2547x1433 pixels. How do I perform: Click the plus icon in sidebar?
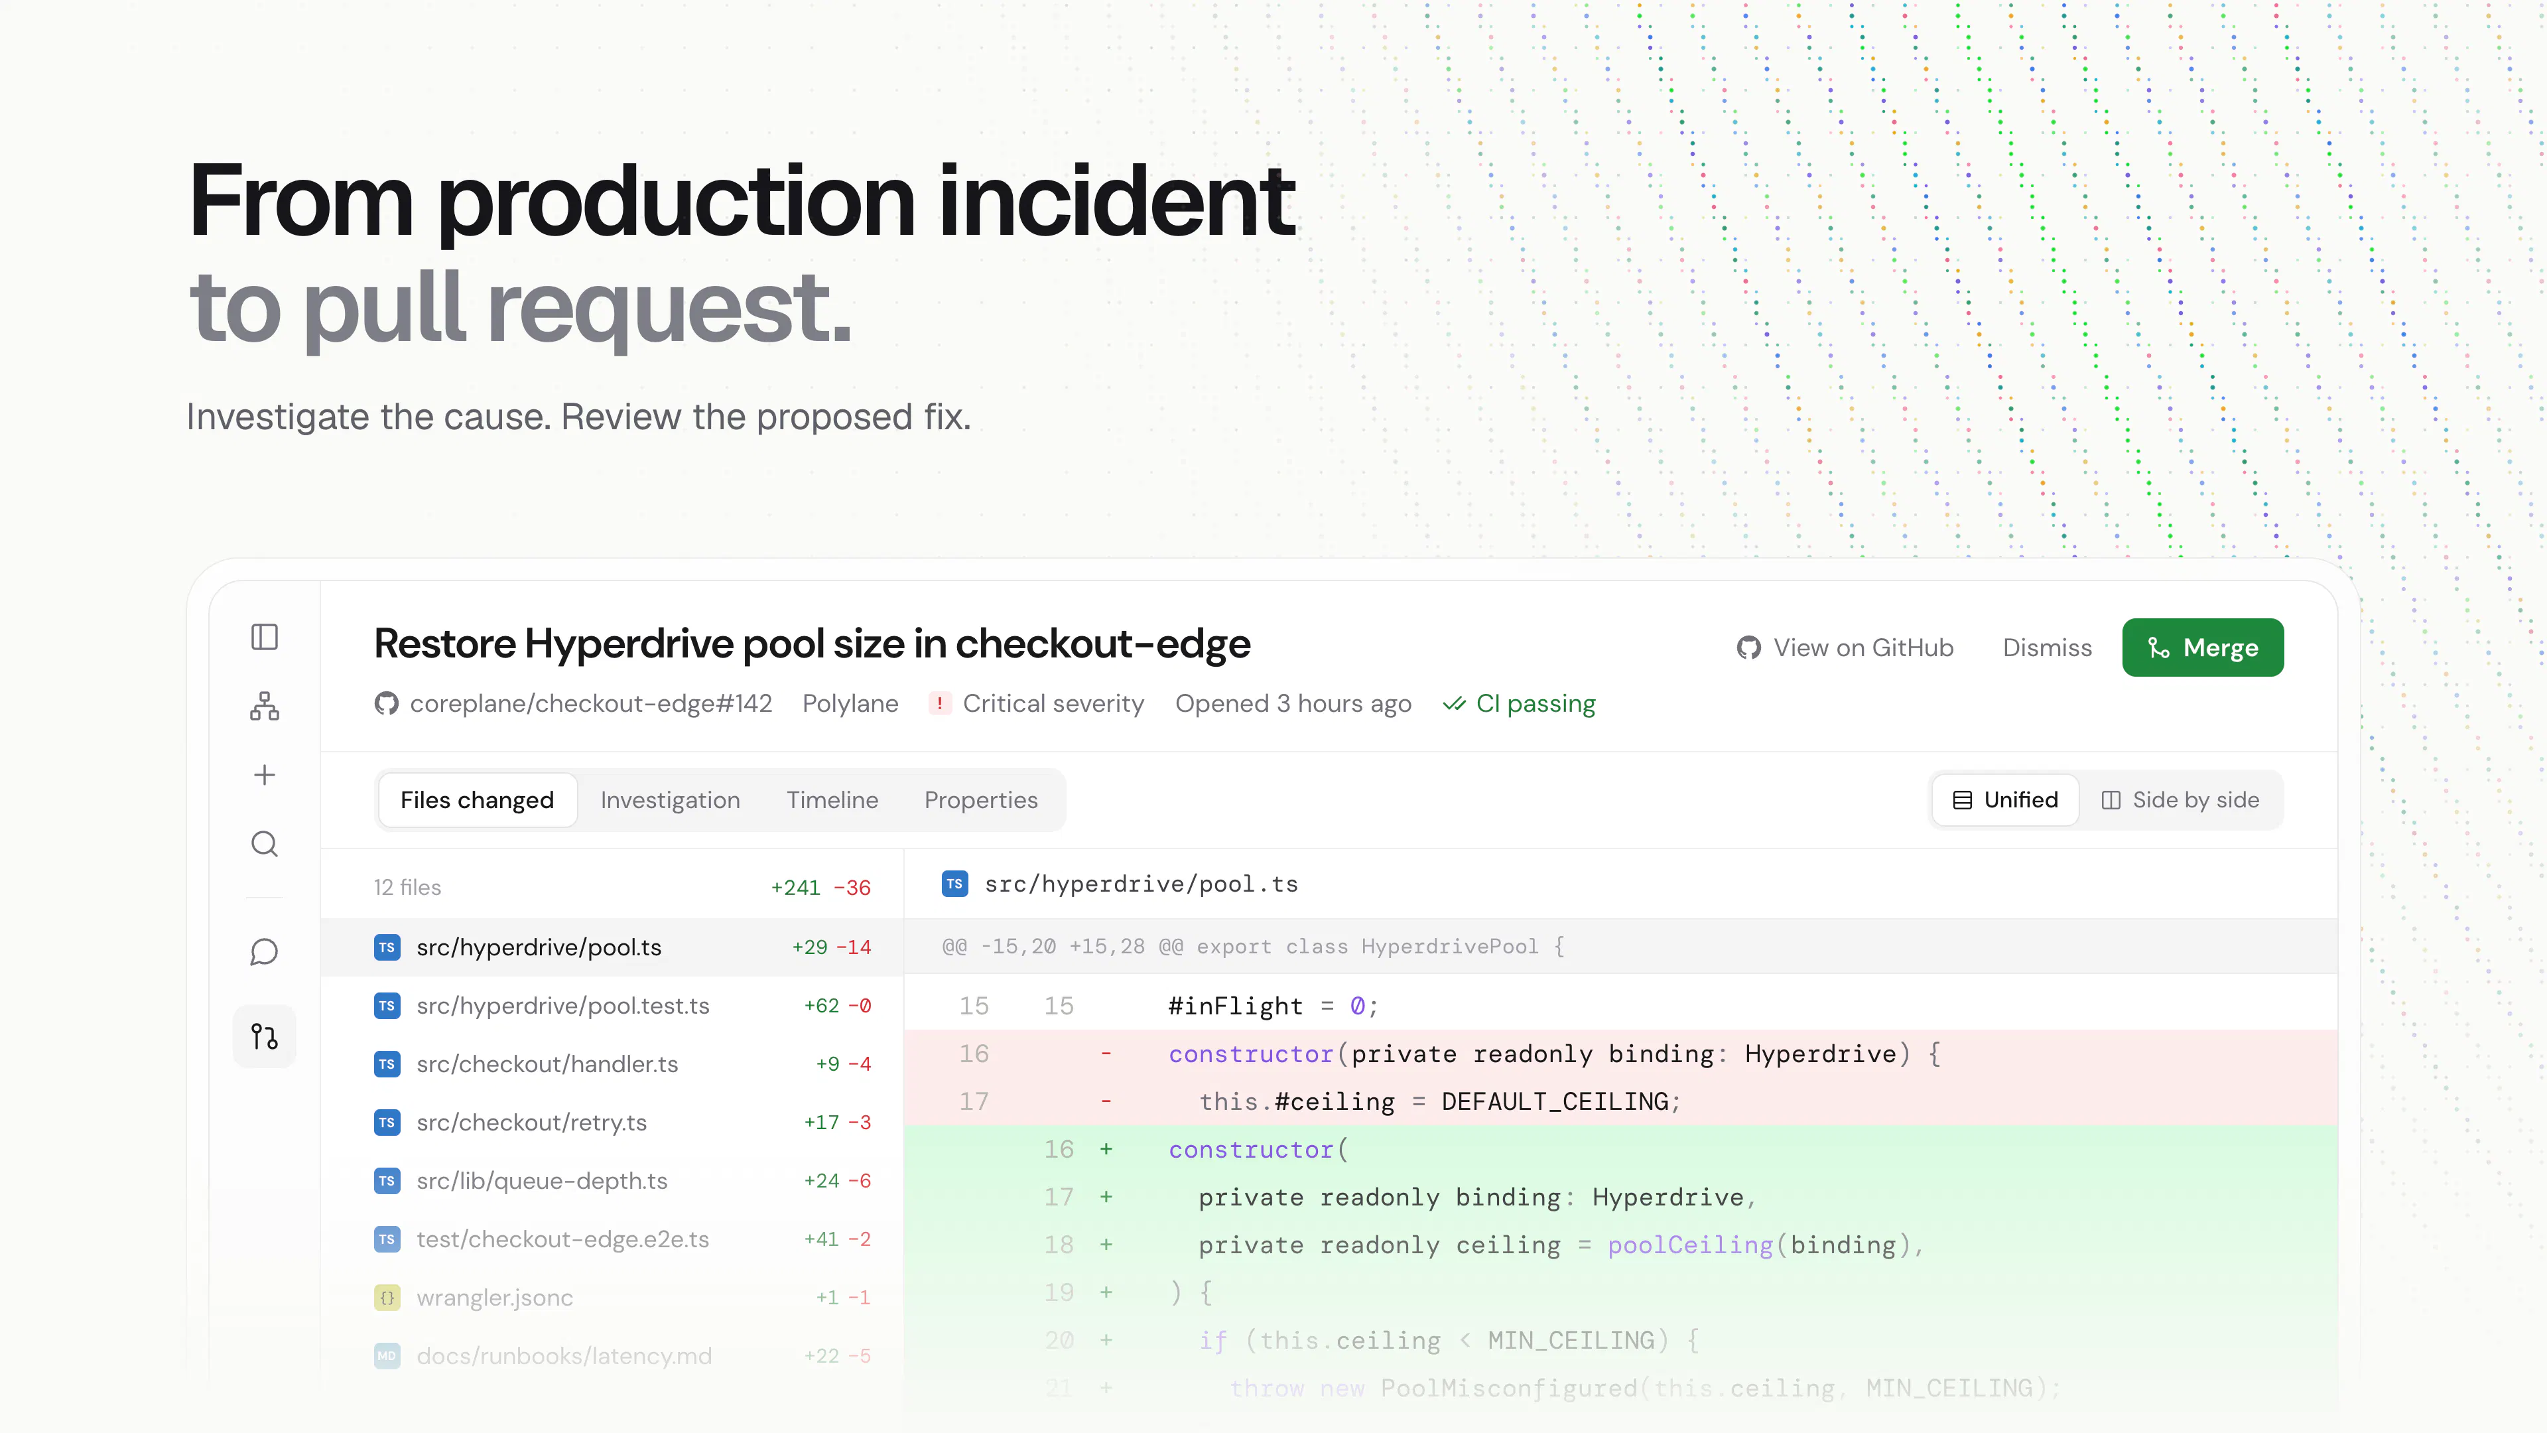(x=264, y=774)
